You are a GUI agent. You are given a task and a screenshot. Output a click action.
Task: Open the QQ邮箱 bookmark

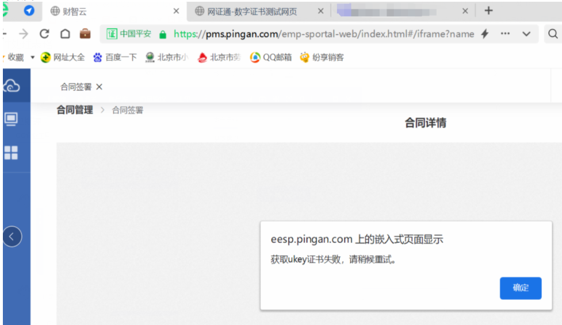pos(271,57)
